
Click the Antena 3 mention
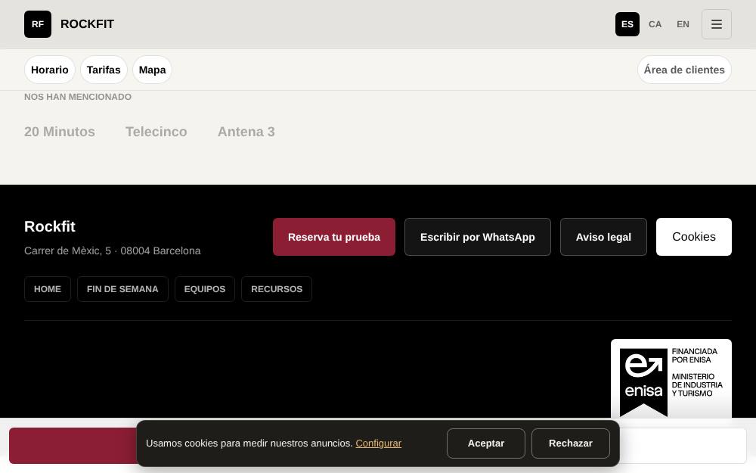246,132
